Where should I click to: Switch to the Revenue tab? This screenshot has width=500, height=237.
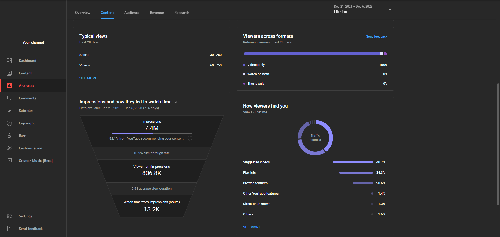pyautogui.click(x=157, y=13)
